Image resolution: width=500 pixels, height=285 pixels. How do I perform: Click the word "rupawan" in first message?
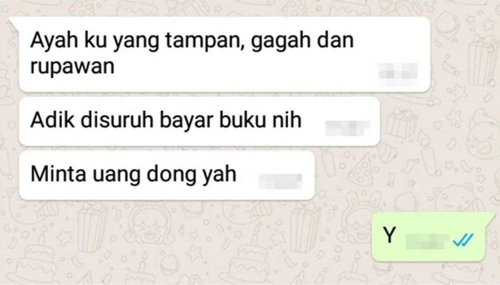72,66
